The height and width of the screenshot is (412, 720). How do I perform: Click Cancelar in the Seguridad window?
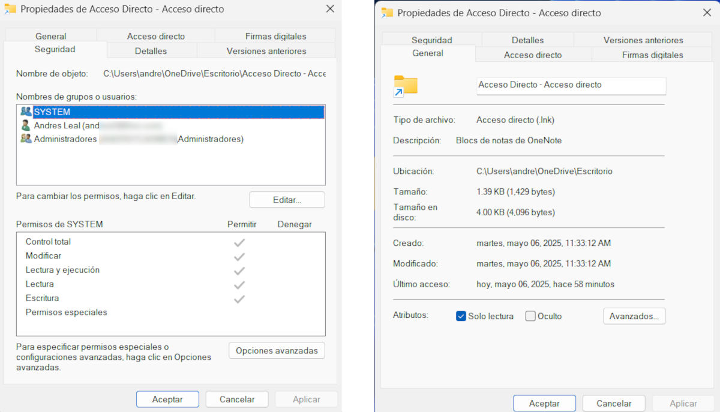pyautogui.click(x=237, y=399)
